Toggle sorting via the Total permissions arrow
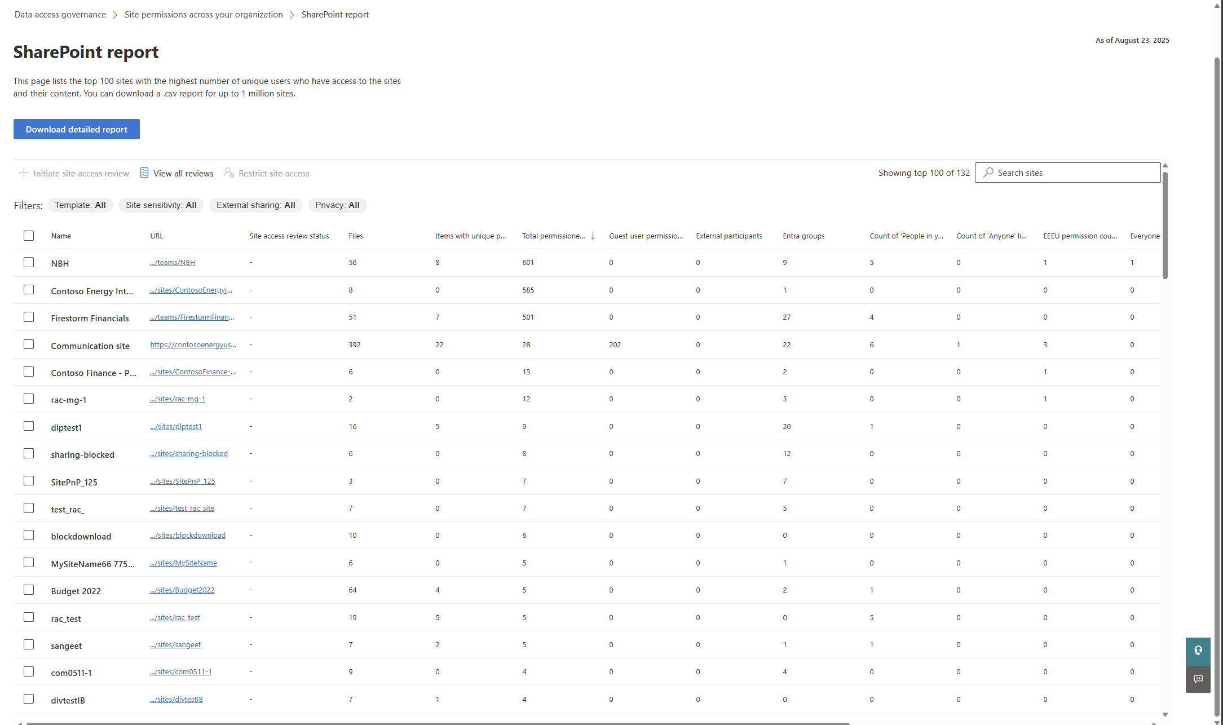 pos(593,236)
